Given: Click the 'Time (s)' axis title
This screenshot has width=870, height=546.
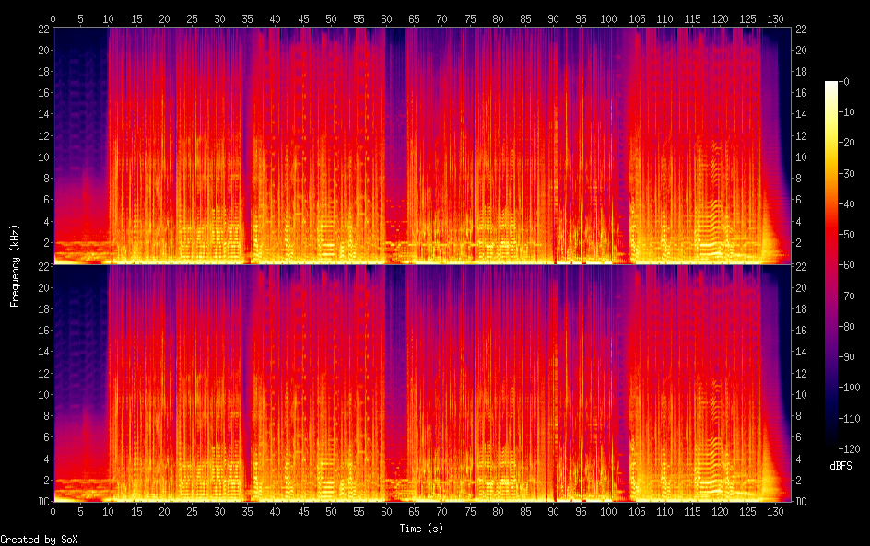Looking at the screenshot, I should [421, 529].
